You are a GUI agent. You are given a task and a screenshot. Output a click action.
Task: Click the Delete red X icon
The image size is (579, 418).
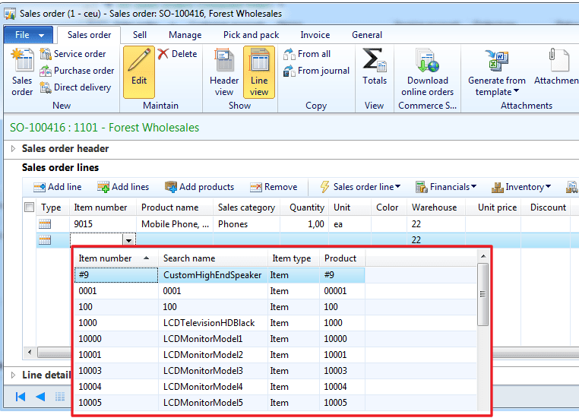click(163, 54)
